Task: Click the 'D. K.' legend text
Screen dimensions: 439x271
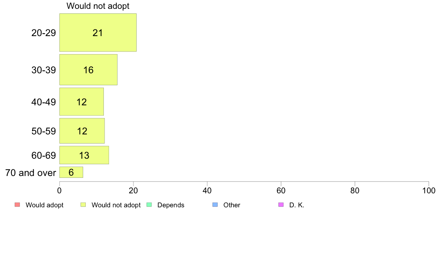Action: [x=297, y=205]
